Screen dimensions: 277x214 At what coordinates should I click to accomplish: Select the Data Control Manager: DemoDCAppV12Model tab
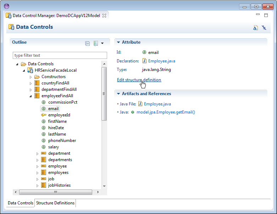tap(56, 16)
